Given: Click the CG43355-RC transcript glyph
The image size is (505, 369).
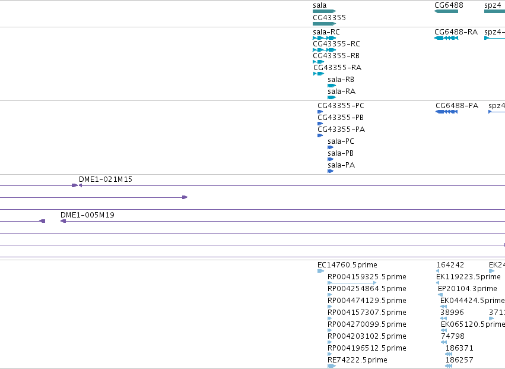Looking at the screenshot, I should [x=325, y=50].
